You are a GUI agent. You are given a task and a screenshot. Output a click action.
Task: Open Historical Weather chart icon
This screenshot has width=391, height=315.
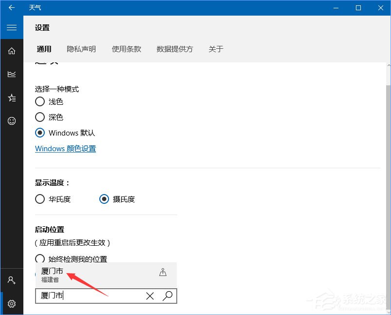[12, 74]
